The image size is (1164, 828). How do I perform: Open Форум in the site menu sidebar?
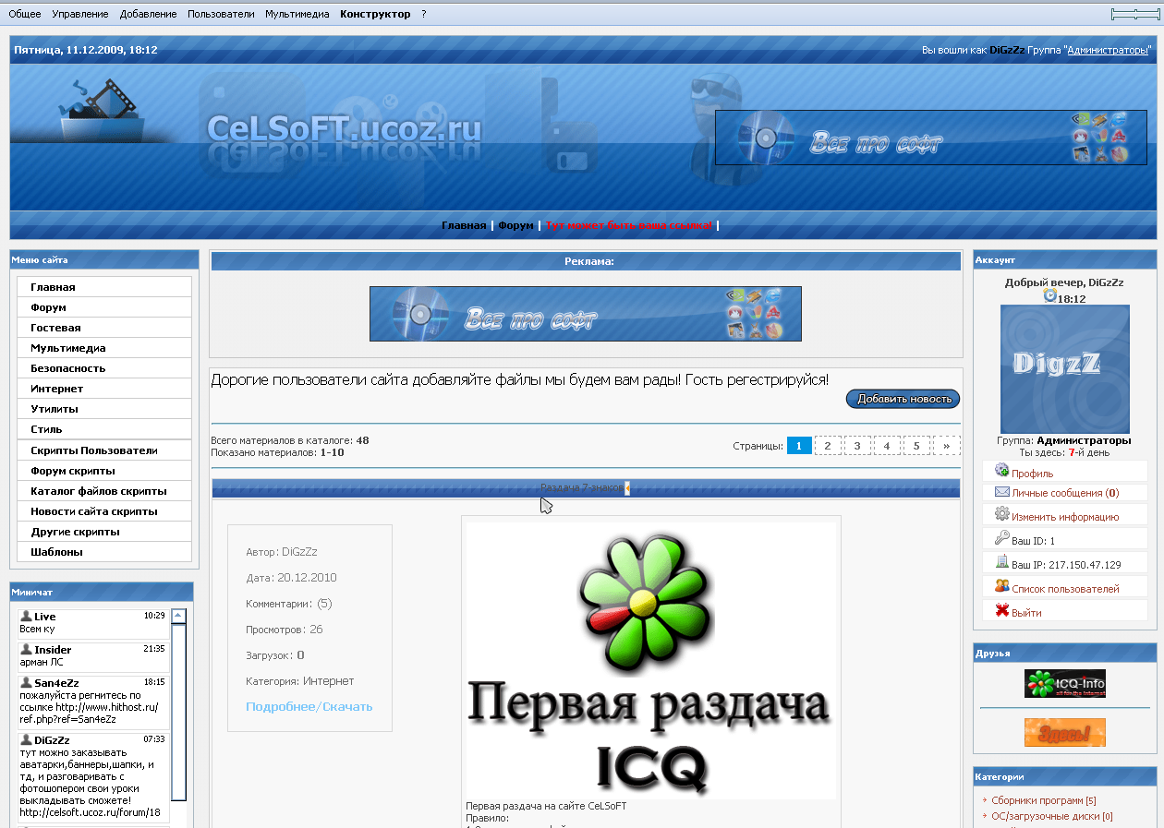point(104,307)
